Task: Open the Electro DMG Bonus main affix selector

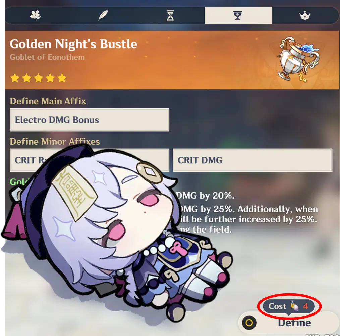Action: click(x=90, y=120)
